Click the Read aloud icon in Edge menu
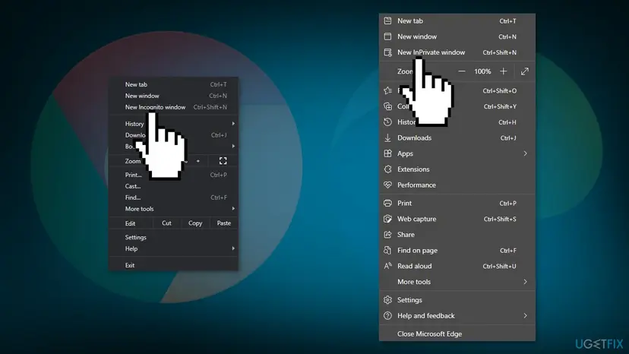 [387, 266]
